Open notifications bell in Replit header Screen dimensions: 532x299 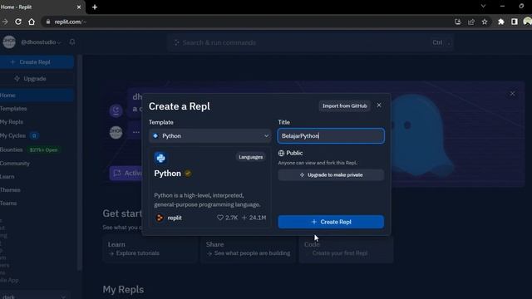pos(72,42)
